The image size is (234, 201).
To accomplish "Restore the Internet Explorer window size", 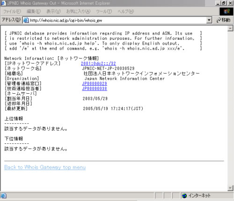I will (x=224, y=3).
